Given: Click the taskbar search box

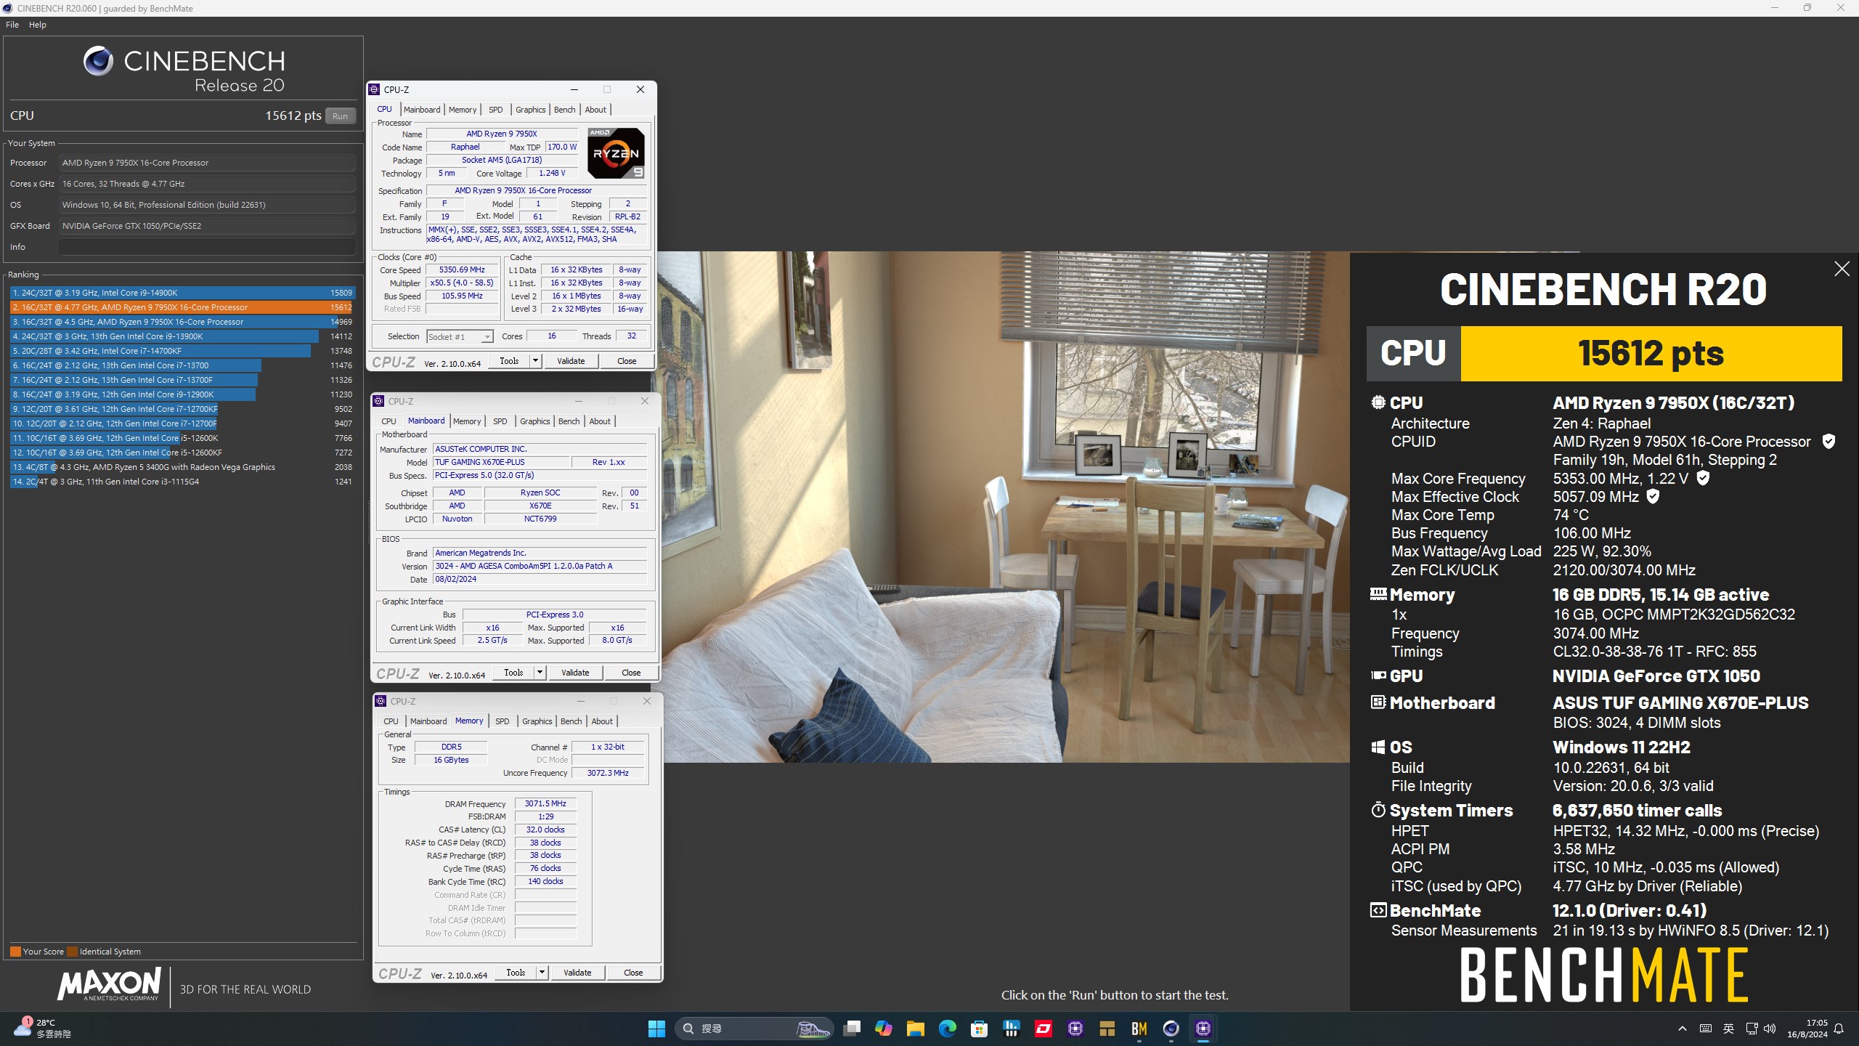Looking at the screenshot, I should coord(752,1029).
